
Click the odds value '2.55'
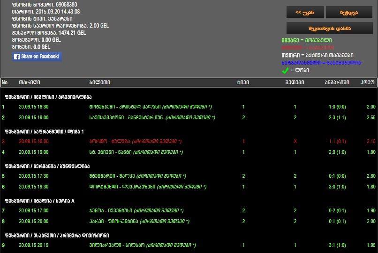click(371, 117)
